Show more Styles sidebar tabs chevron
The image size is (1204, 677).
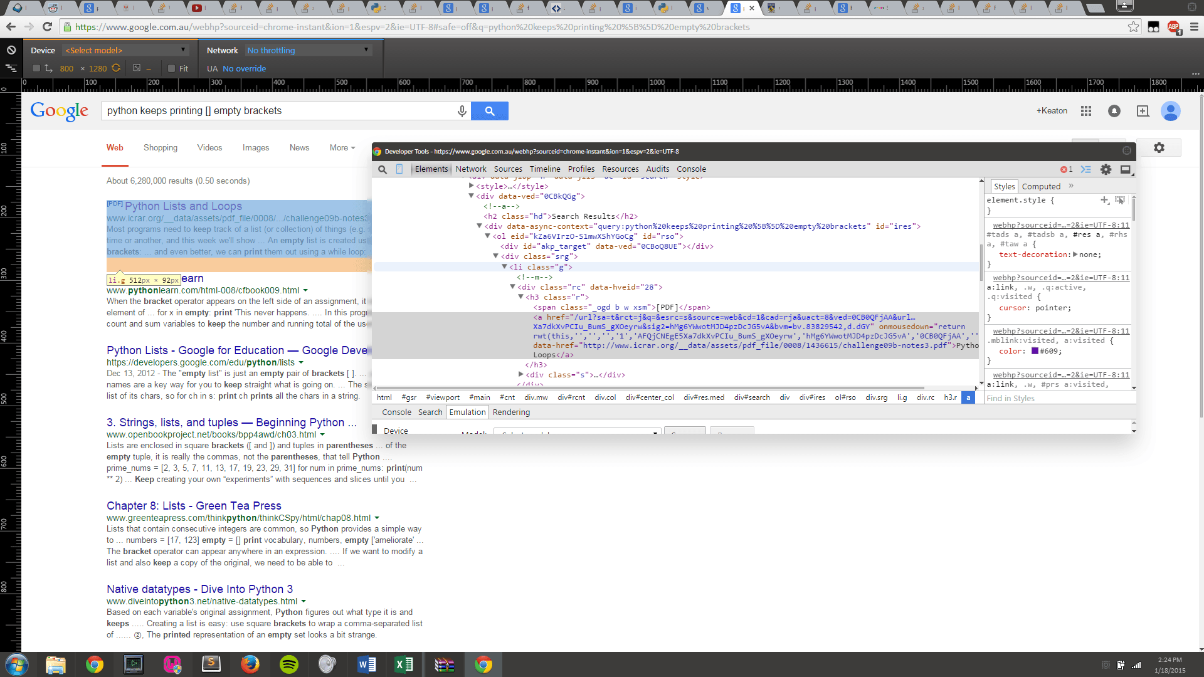point(1071,186)
